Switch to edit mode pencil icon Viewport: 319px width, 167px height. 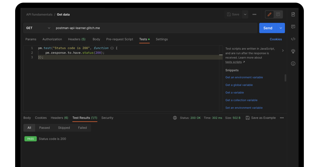click(270, 14)
